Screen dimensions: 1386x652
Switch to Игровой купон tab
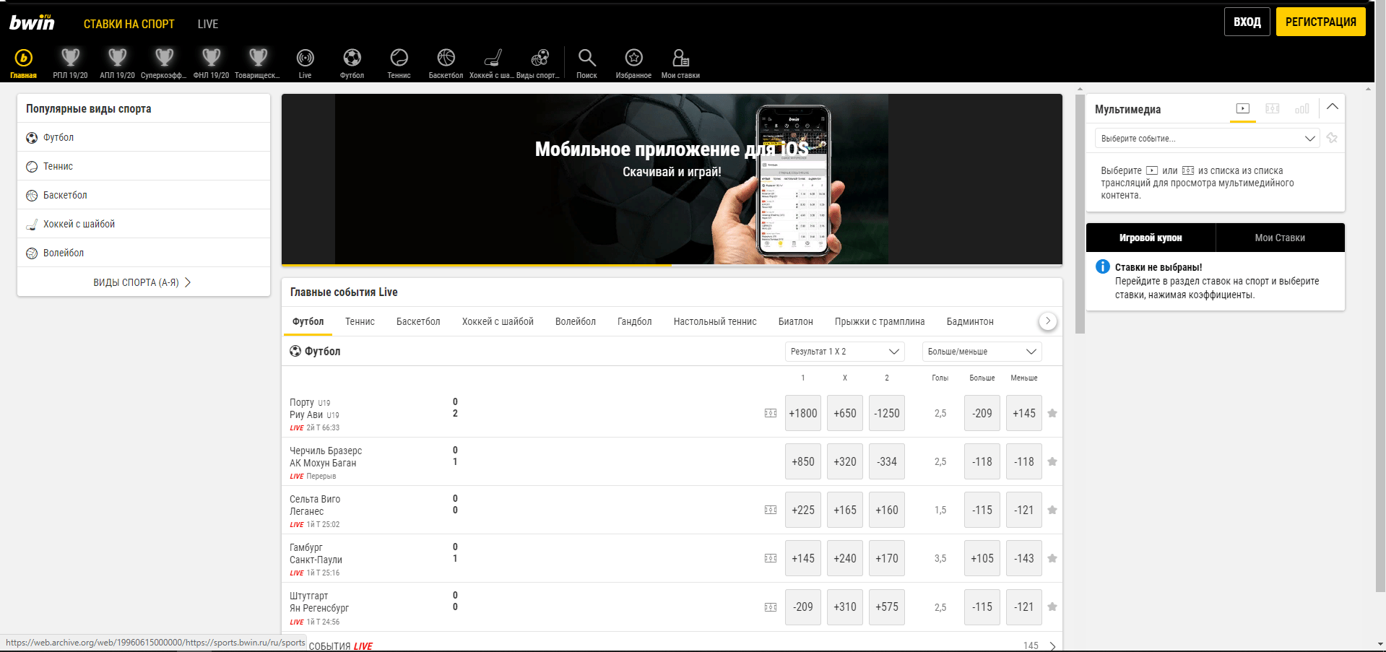point(1151,238)
